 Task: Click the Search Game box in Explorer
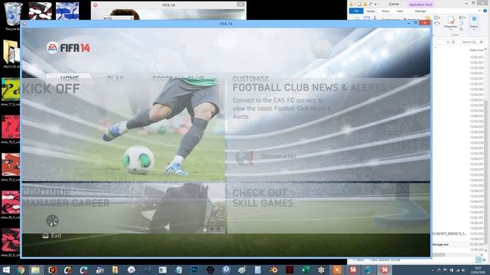pos(472,42)
